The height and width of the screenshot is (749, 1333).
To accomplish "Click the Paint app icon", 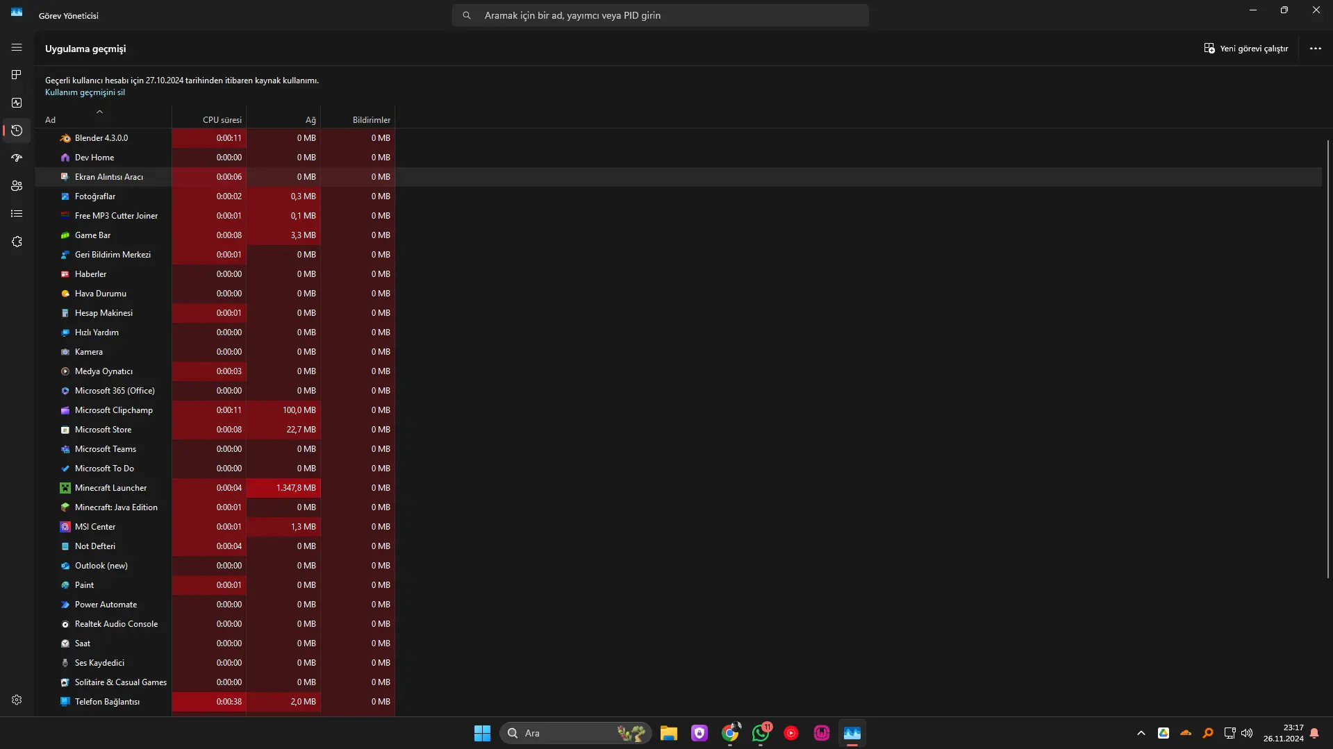I will click(x=65, y=585).
